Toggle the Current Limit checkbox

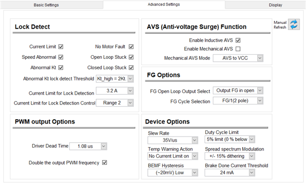61,47
